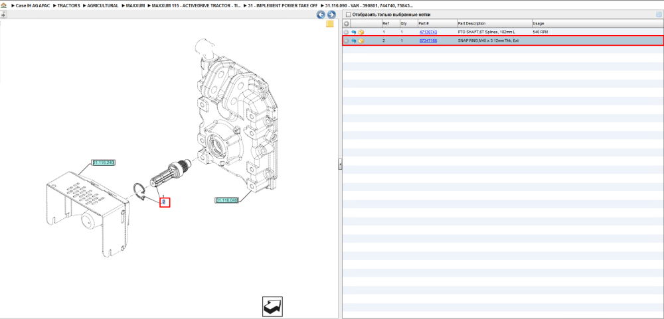Open the yellow sticky note icon
Screen dimensions: 664x319
(x=330, y=24)
